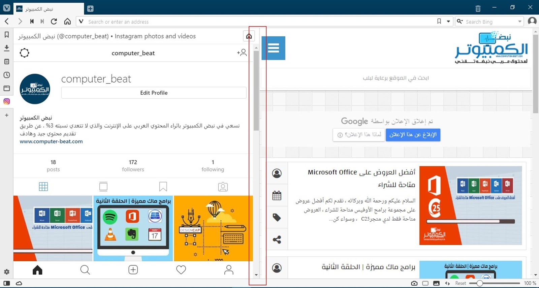This screenshot has width=539, height=288.
Task: Open the Notes panel
Action: point(6,62)
